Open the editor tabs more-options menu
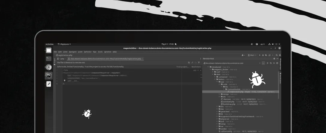The image size is (326, 133). tap(200, 59)
